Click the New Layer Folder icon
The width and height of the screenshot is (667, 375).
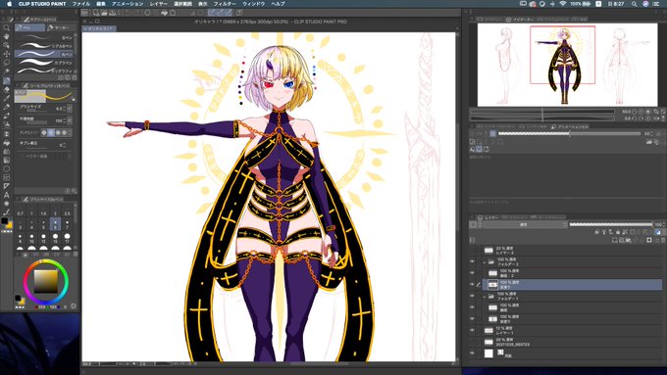pyautogui.click(x=629, y=241)
